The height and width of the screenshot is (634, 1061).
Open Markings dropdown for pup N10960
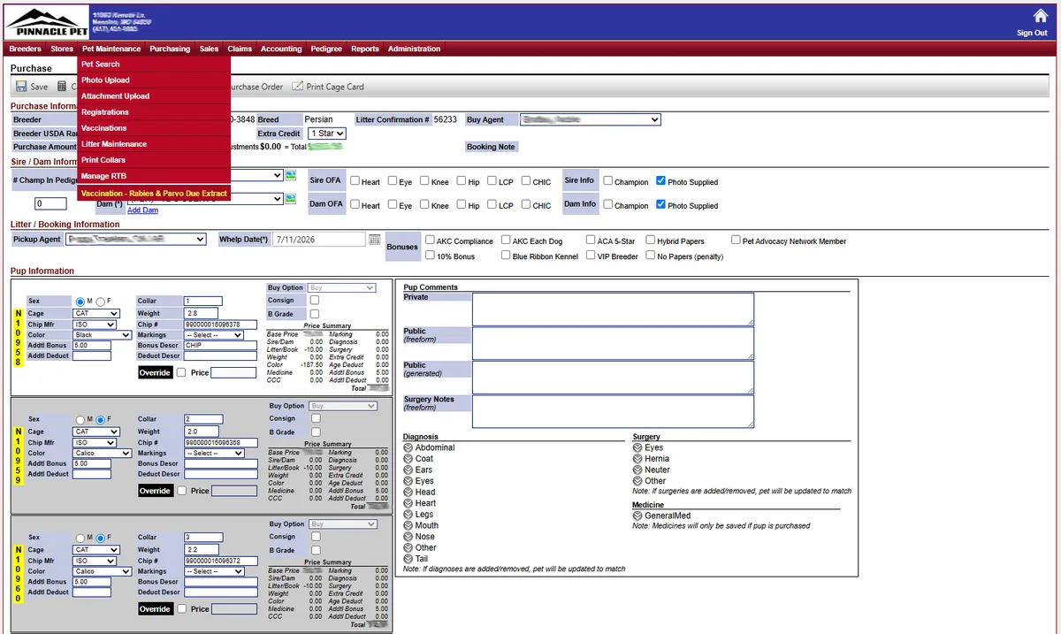click(214, 571)
